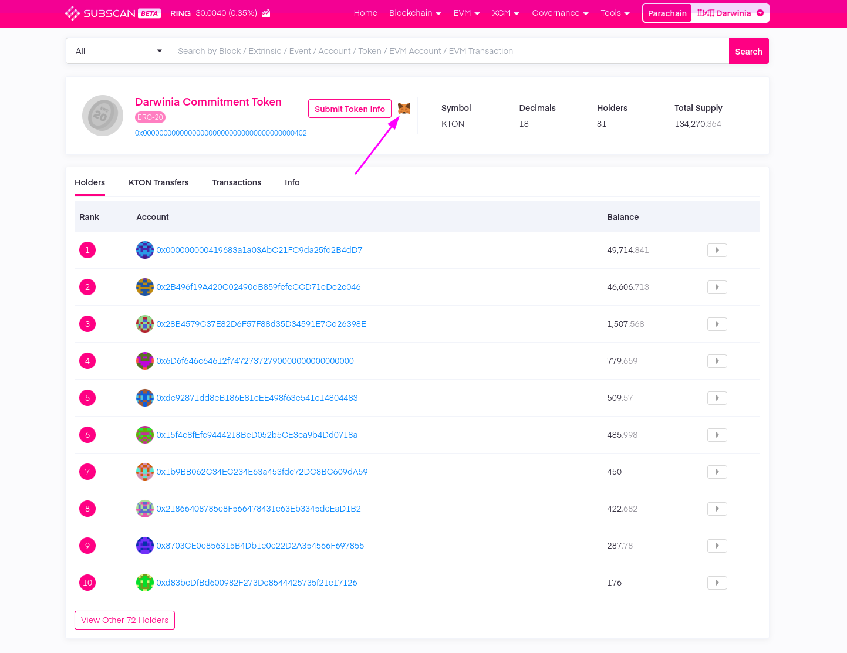Open the Darwinia network selector
The width and height of the screenshot is (847, 653).
pos(730,13)
